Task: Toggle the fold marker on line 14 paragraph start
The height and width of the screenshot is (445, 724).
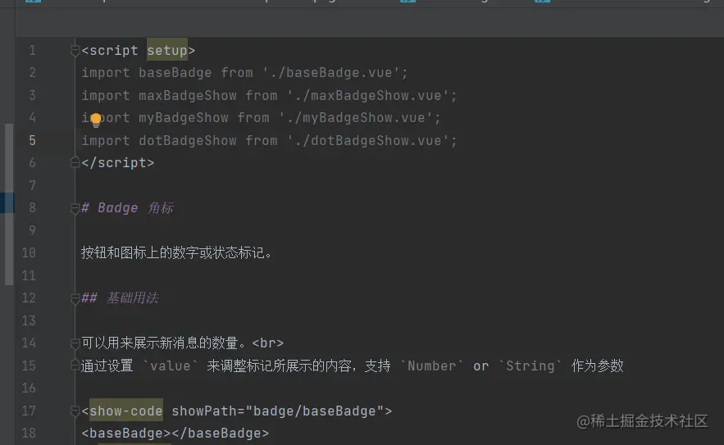Action: (75, 343)
